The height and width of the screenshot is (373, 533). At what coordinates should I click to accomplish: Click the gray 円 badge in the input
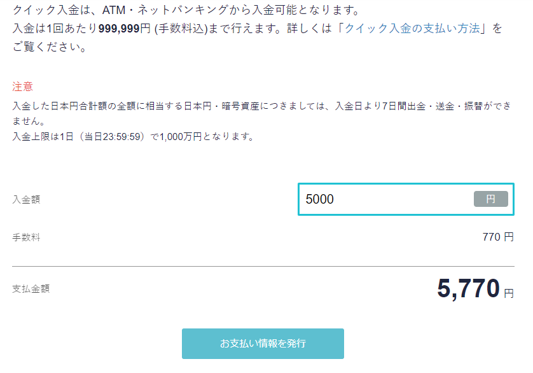click(490, 199)
